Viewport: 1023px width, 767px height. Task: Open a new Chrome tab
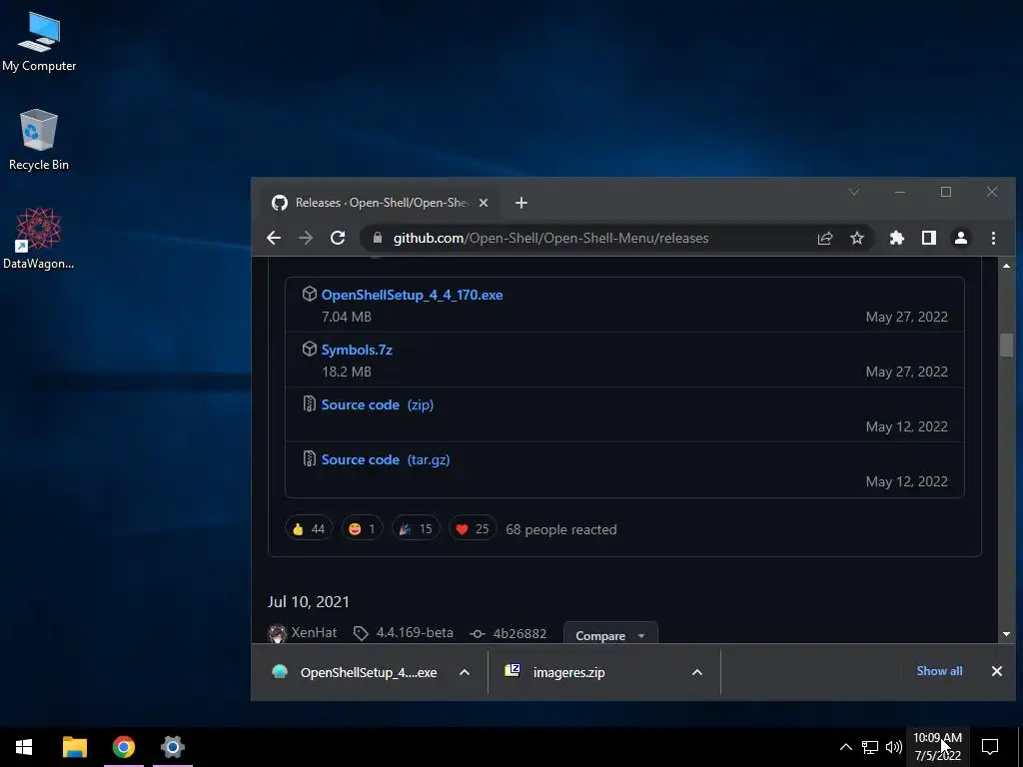[x=521, y=203]
